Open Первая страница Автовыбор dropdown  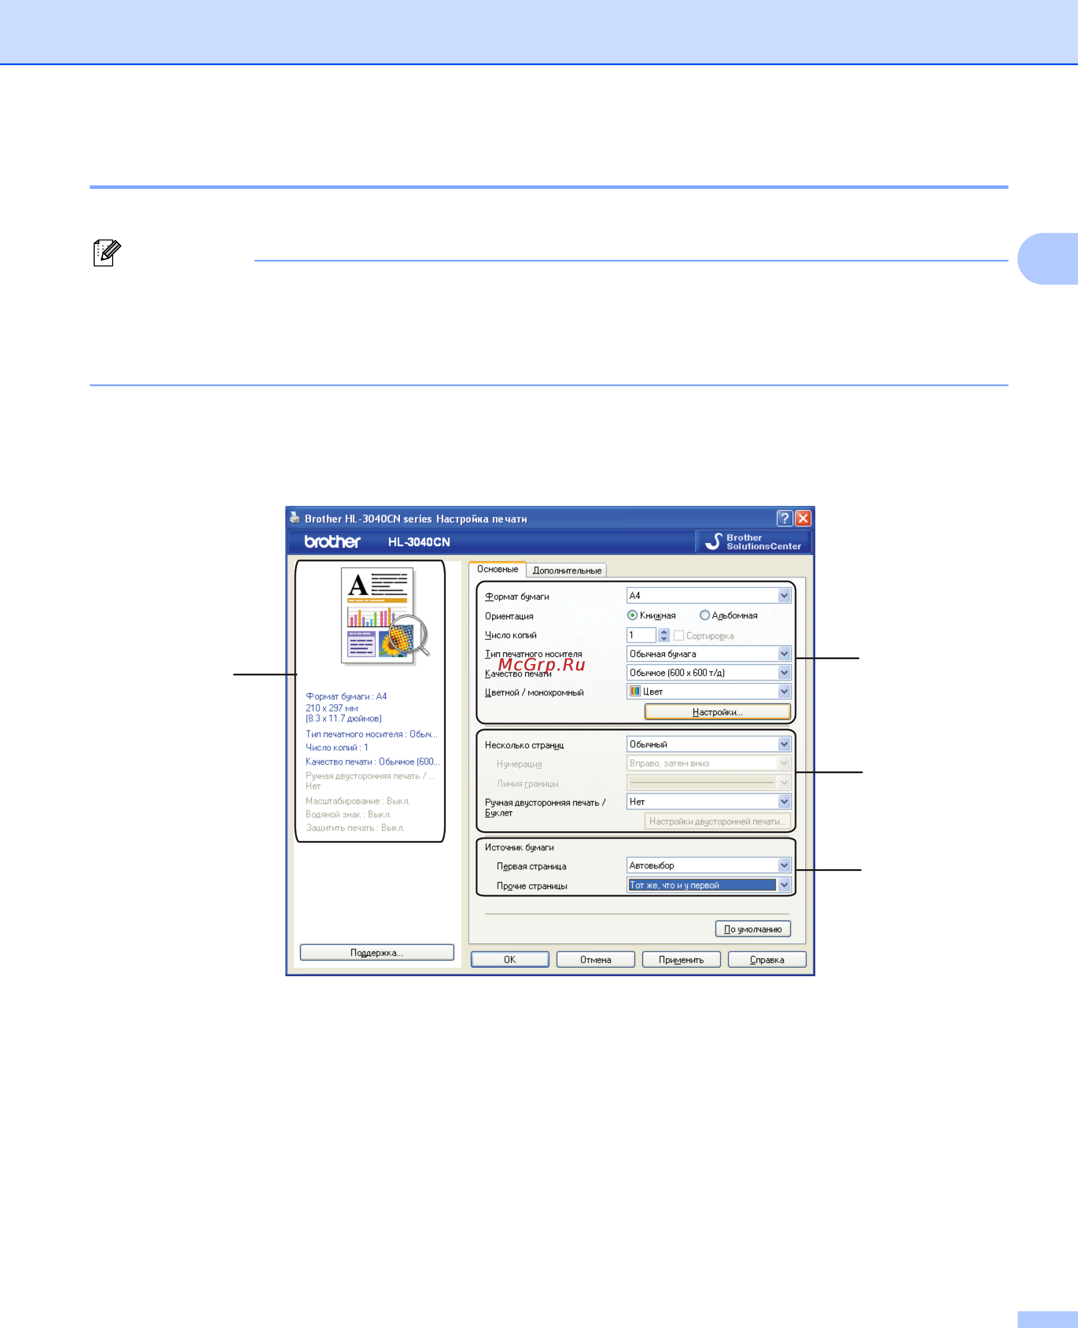(x=709, y=866)
